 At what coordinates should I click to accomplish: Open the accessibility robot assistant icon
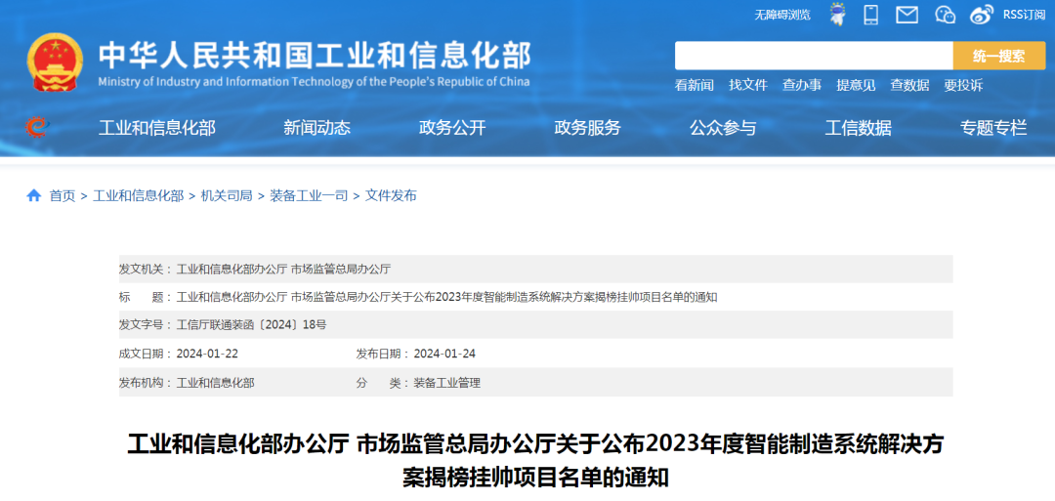tap(838, 14)
